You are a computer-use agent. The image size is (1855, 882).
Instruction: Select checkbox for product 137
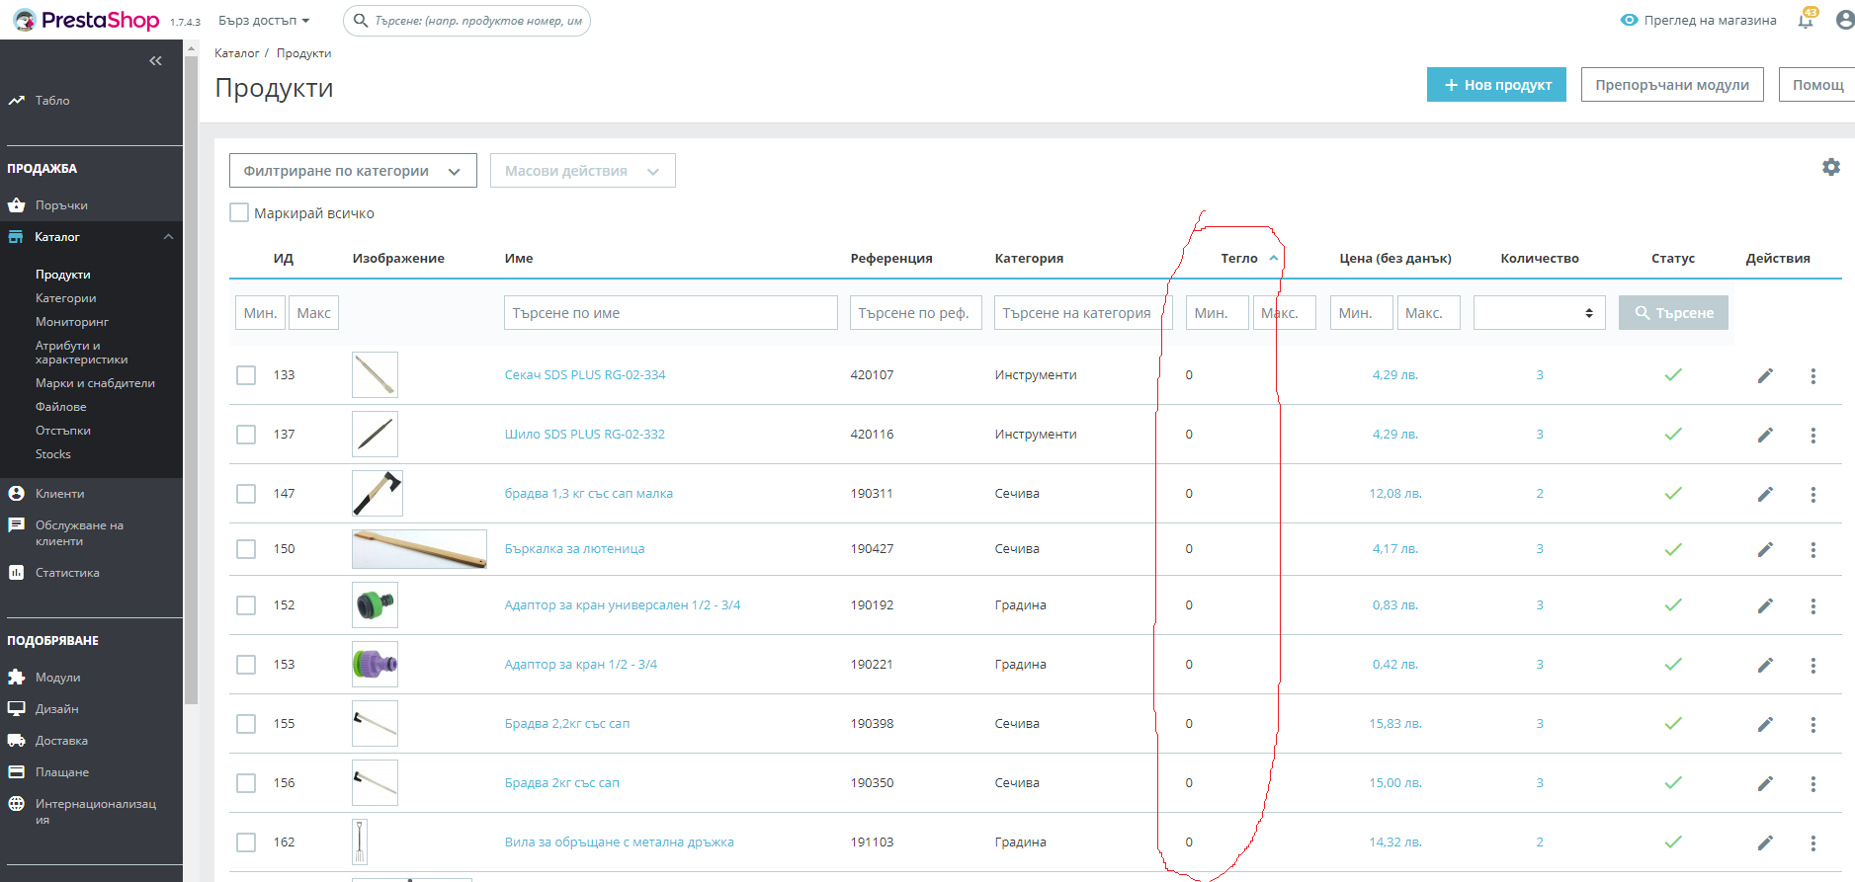[246, 435]
